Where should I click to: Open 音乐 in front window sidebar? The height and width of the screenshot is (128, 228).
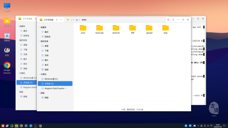tap(55, 65)
